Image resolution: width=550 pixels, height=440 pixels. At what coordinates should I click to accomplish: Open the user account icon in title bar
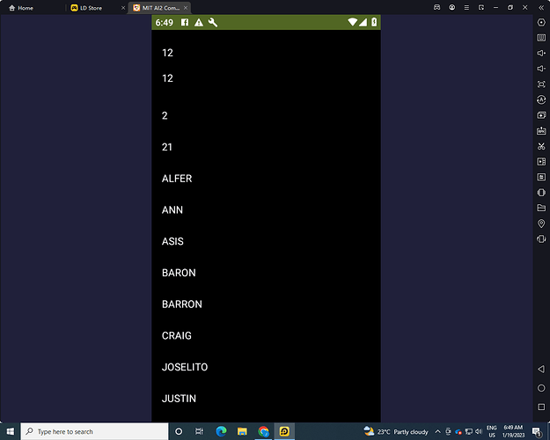click(x=451, y=7)
